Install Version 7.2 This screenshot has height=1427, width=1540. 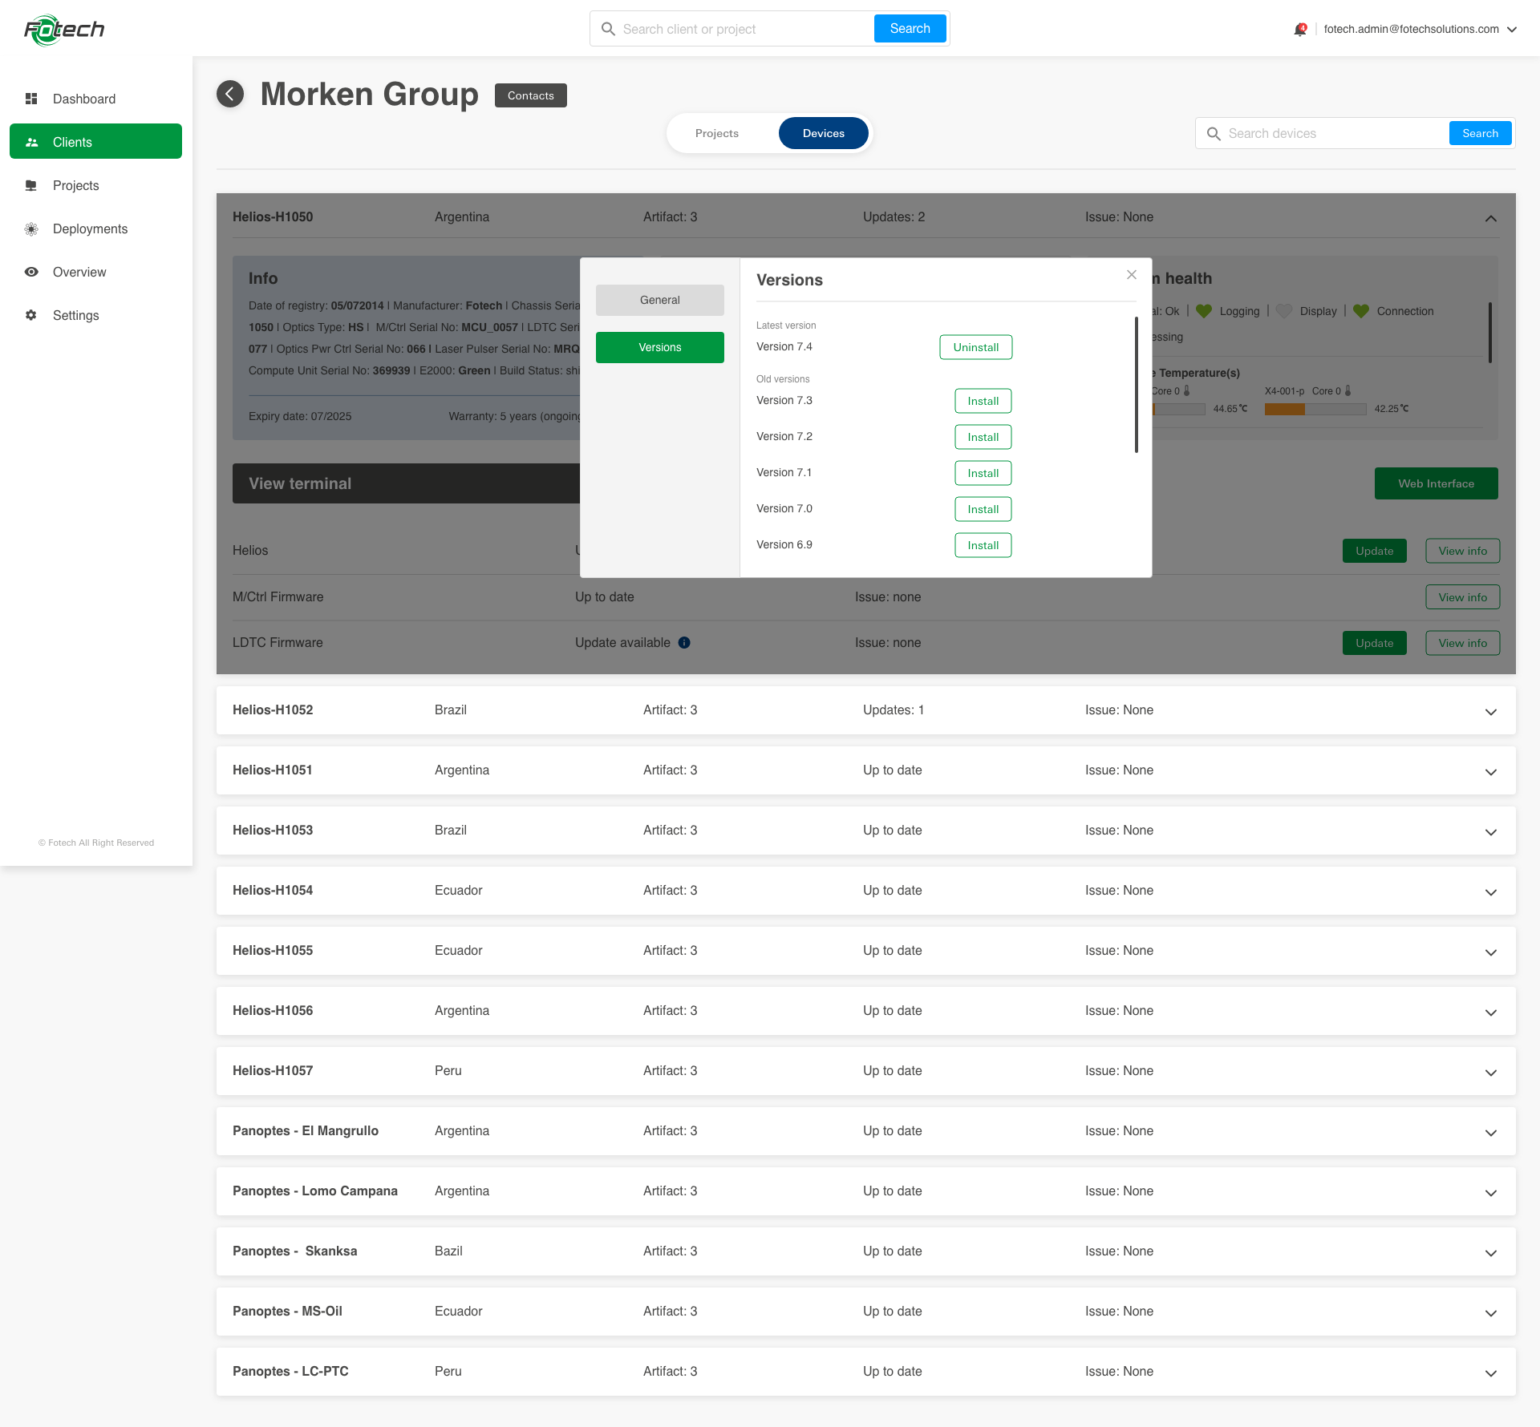(983, 437)
